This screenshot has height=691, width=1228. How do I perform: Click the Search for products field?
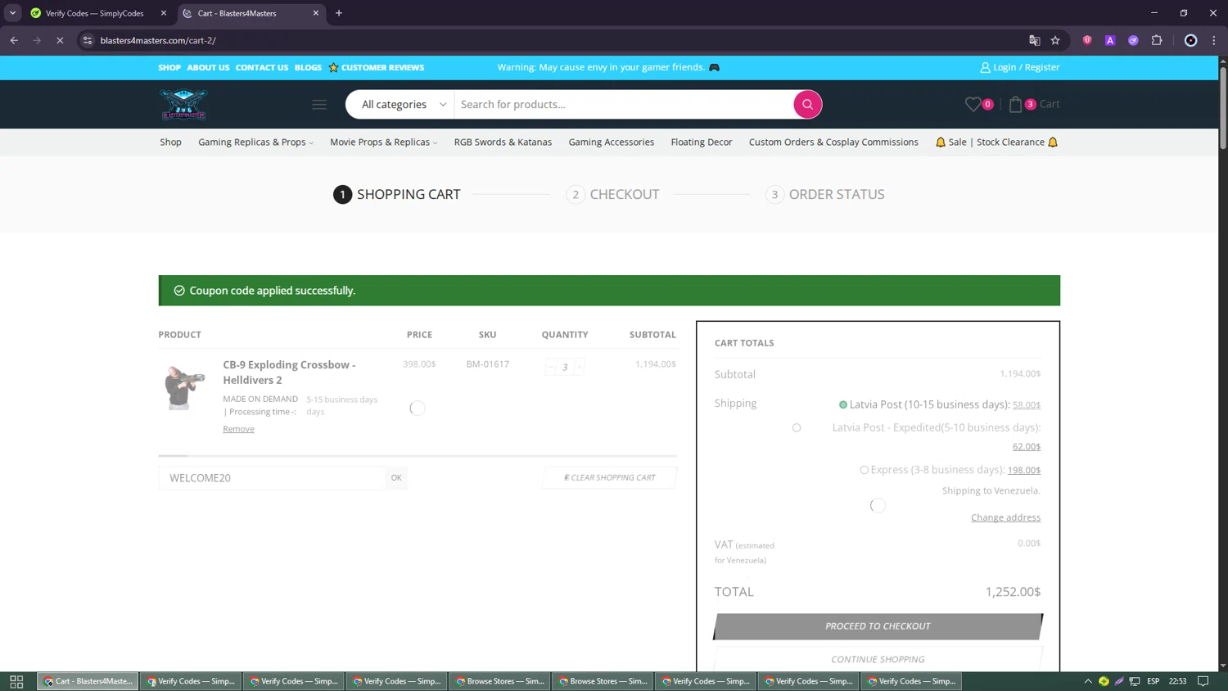pyautogui.click(x=623, y=104)
